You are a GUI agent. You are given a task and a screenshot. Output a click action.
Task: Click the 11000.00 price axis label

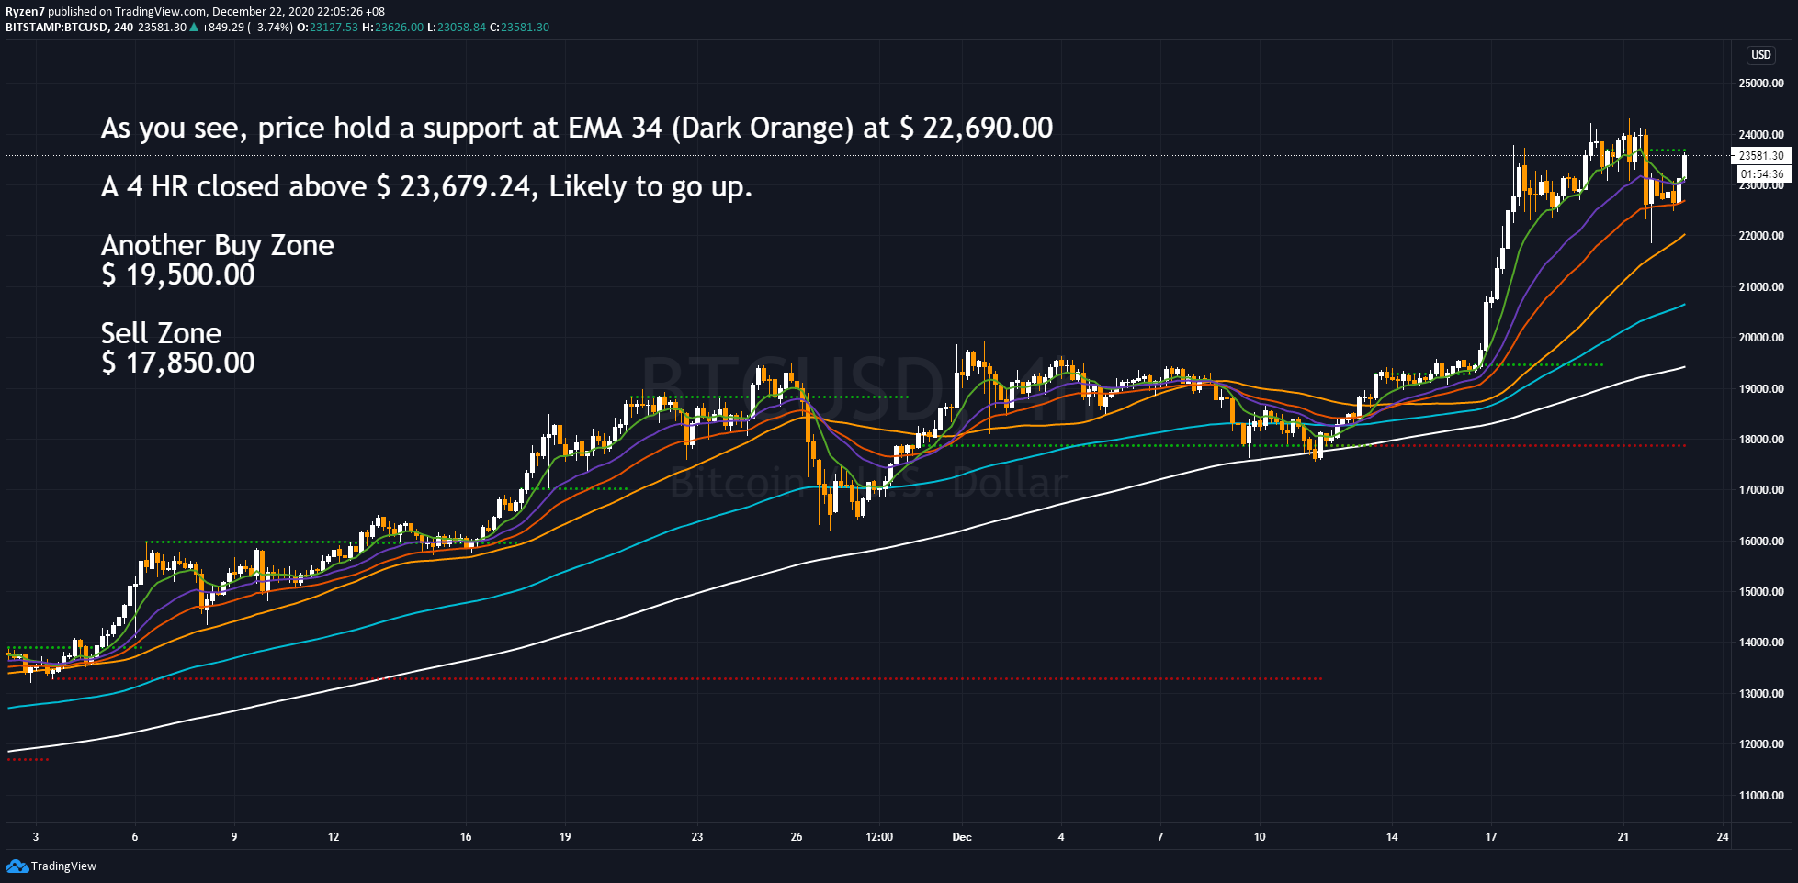pyautogui.click(x=1761, y=796)
